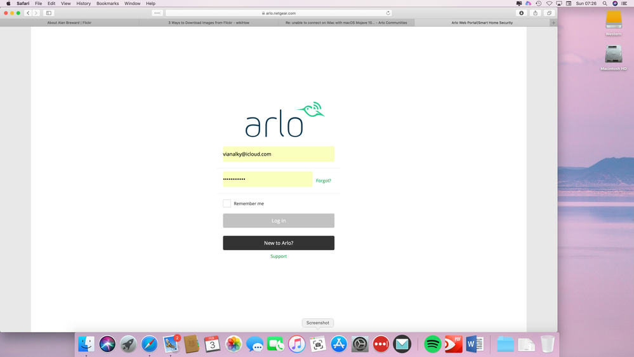Go forward in Safari history
Image resolution: width=634 pixels, height=357 pixels.
[x=36, y=13]
